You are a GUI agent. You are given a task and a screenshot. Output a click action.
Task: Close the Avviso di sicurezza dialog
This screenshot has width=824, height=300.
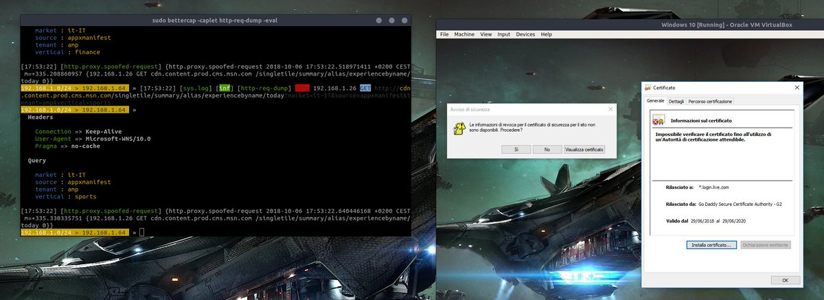coord(610,109)
